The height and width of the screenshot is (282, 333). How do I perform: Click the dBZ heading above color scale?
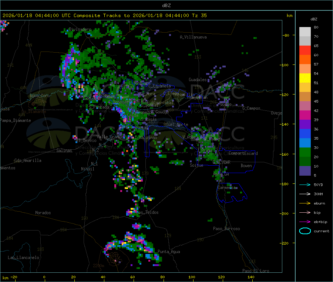314,19
